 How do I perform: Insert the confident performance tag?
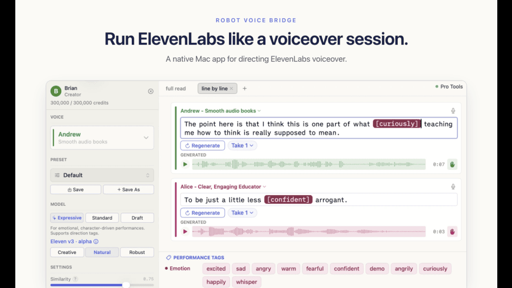coord(347,269)
